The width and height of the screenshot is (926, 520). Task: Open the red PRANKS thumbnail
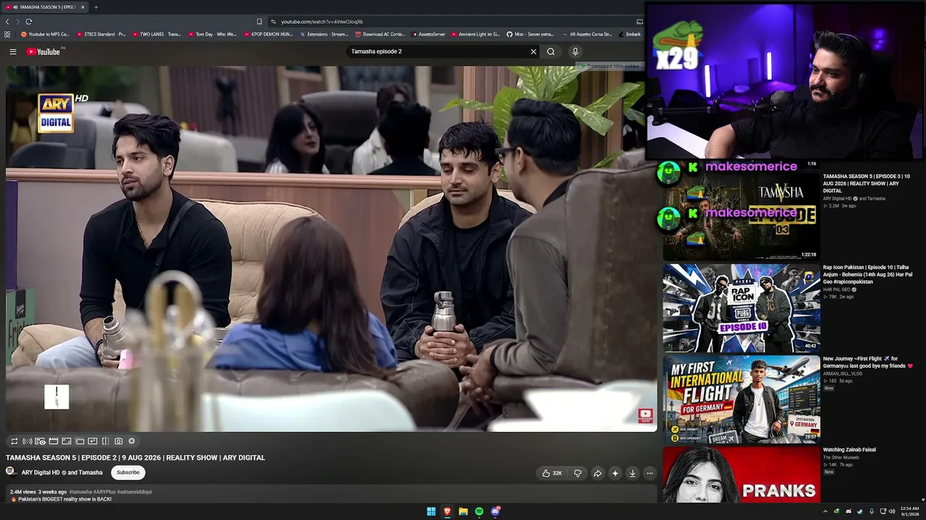click(742, 474)
